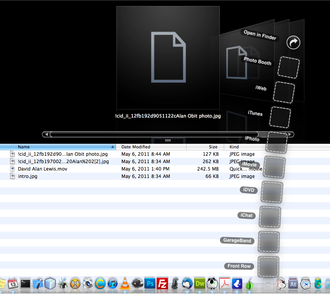The image size is (330, 294).
Task: Click the JPEG image kind for intro.jpg
Action: [242, 176]
